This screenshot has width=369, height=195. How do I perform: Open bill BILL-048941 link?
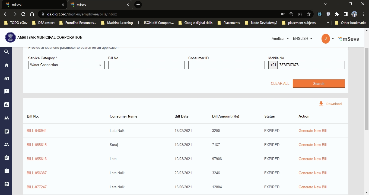[37, 131]
